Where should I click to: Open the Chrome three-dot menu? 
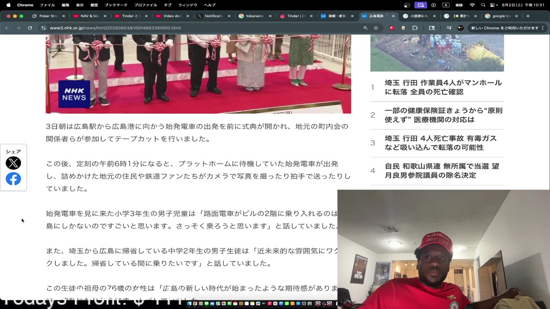[544, 28]
